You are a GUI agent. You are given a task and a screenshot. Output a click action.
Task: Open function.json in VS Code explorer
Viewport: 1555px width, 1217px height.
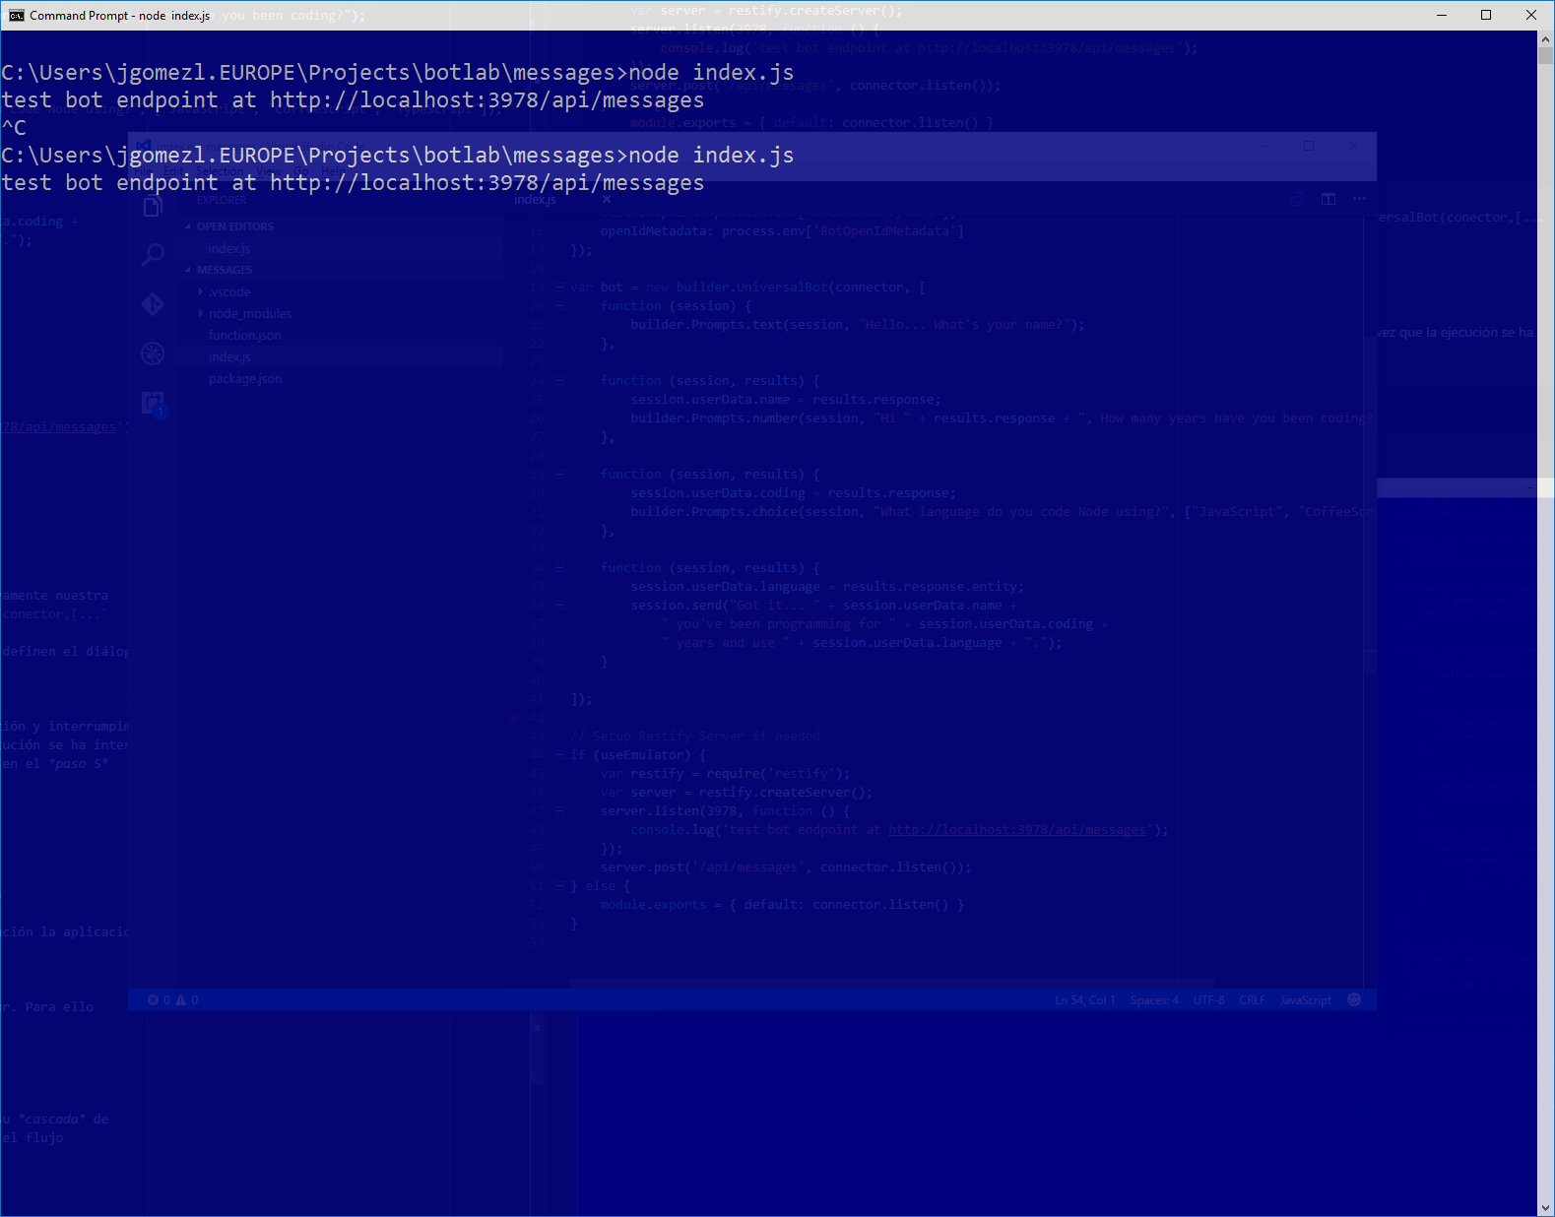coord(245,336)
